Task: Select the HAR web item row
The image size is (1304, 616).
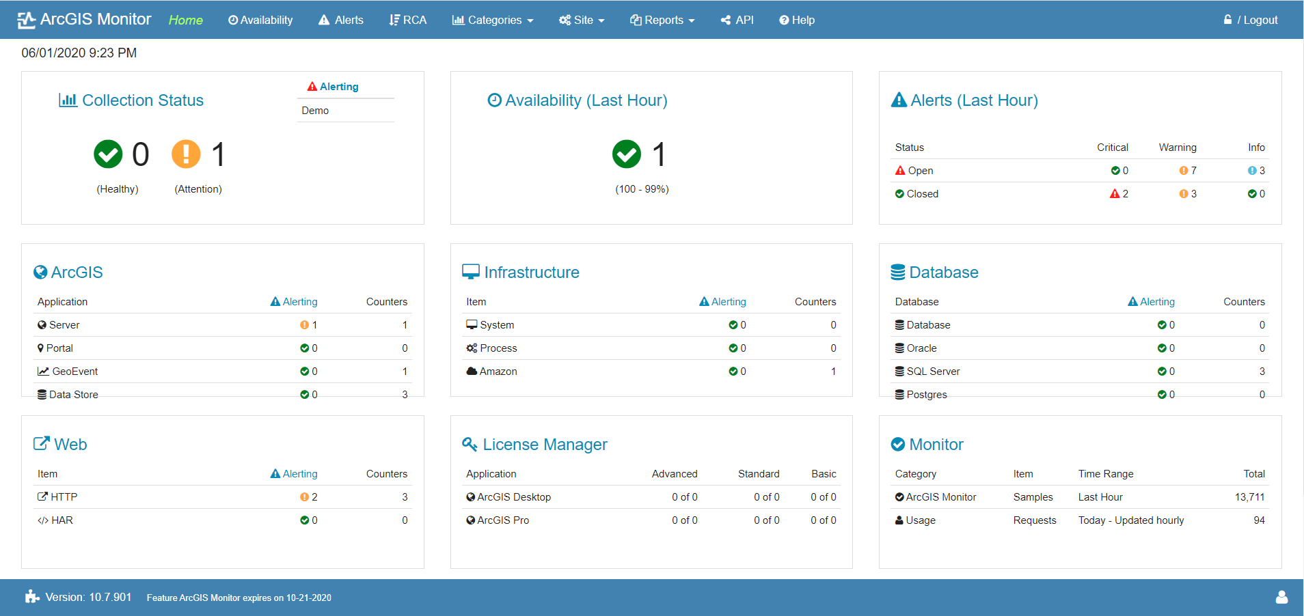Action: (222, 520)
